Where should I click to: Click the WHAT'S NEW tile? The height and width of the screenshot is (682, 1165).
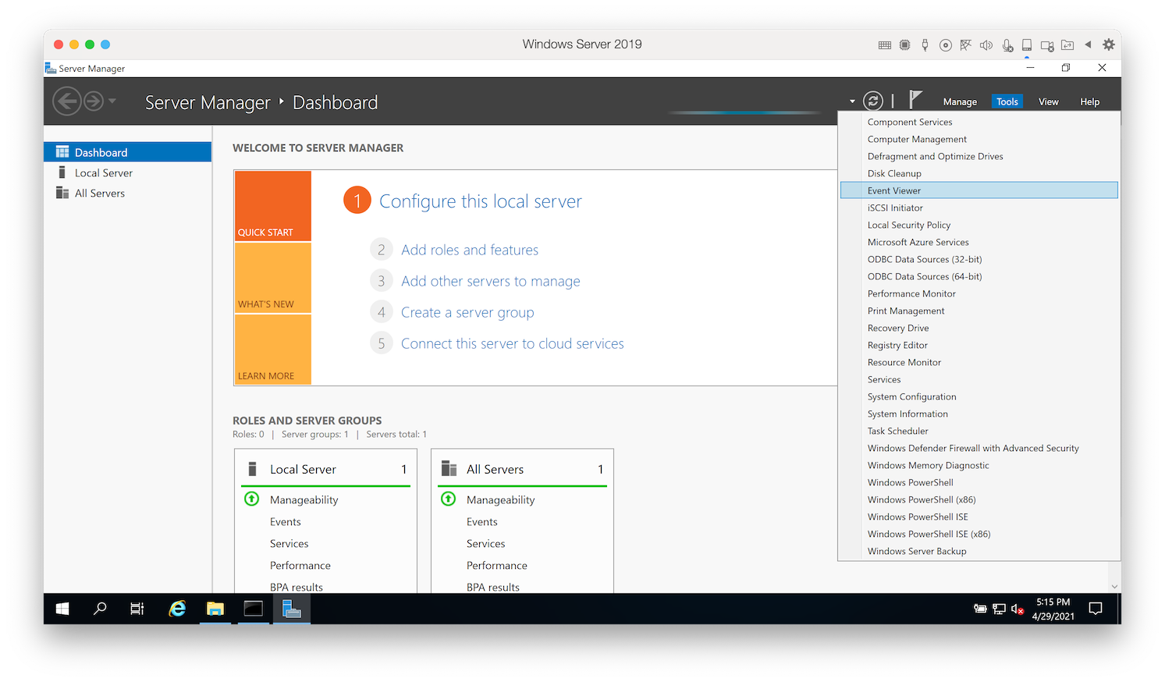(272, 278)
